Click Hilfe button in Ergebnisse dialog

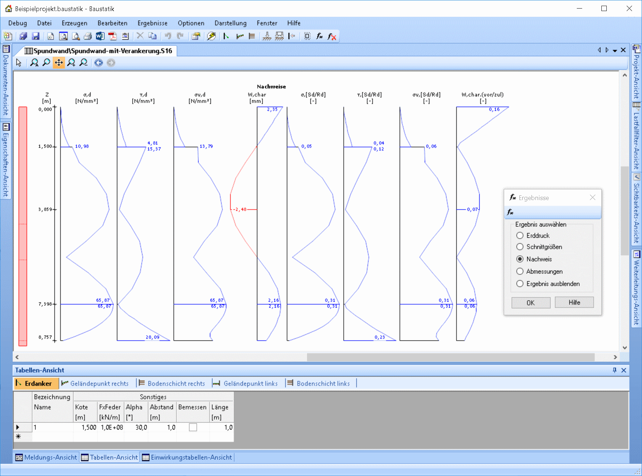(574, 302)
